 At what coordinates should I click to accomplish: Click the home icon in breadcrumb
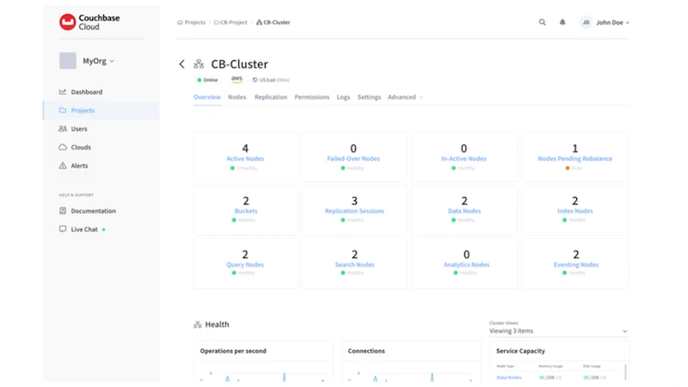[x=180, y=22]
